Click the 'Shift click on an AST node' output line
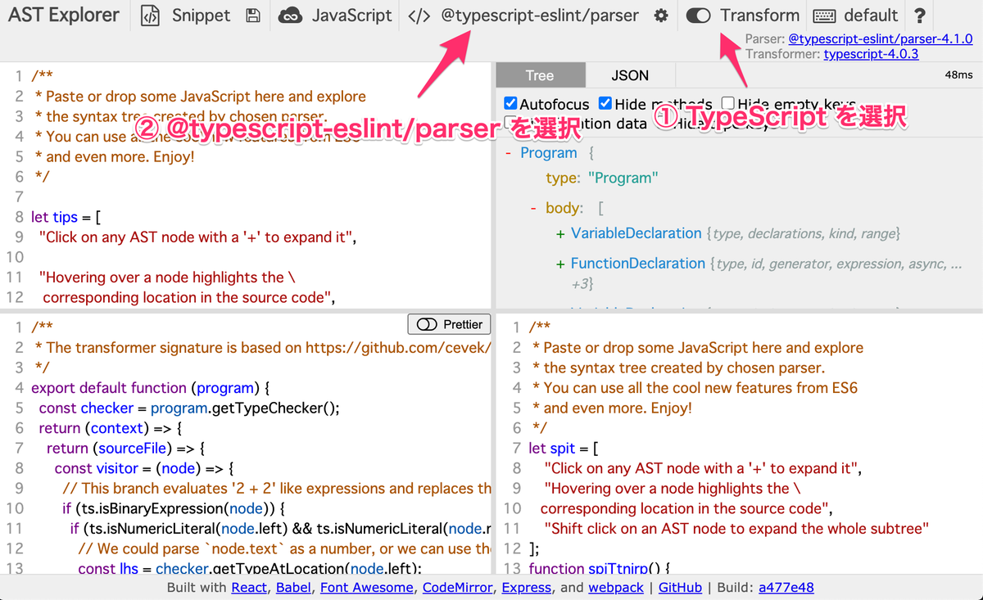Viewport: 983px width, 600px height. point(736,529)
